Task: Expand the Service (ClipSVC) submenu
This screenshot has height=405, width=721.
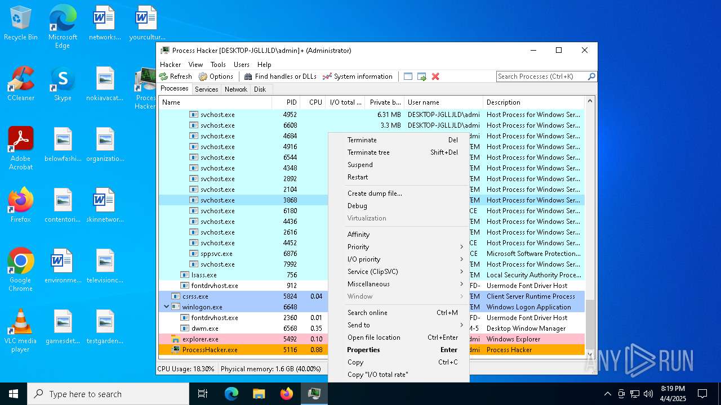Action: (x=406, y=272)
